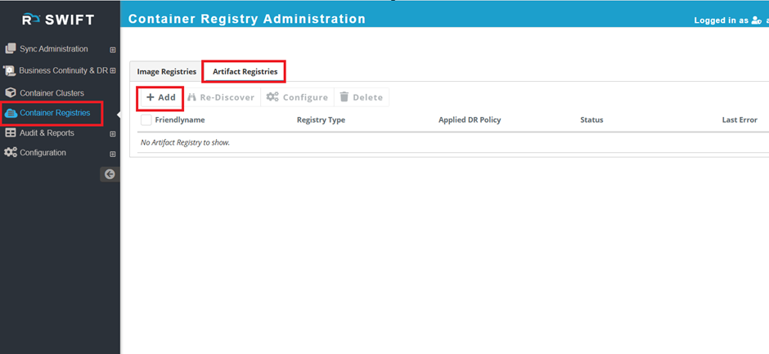
Task: Sort by the Last Error column header
Action: click(740, 119)
